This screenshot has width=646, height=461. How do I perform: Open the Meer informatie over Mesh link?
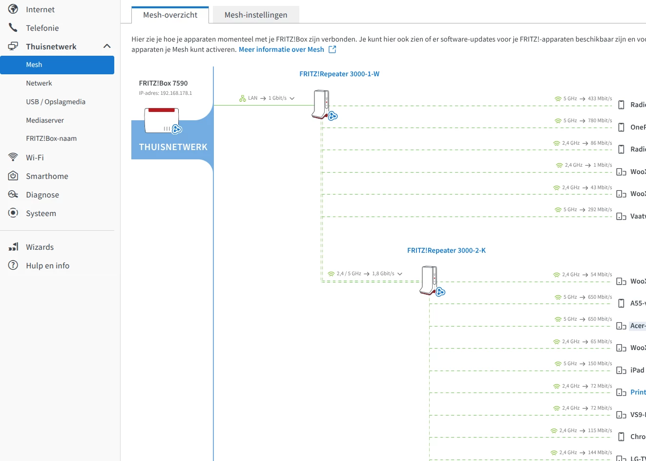(x=281, y=49)
